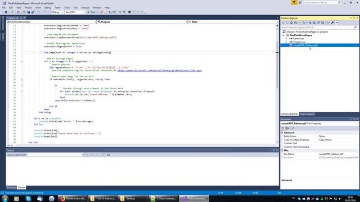Open the Build menu
The width and height of the screenshot is (360, 202).
click(38, 7)
